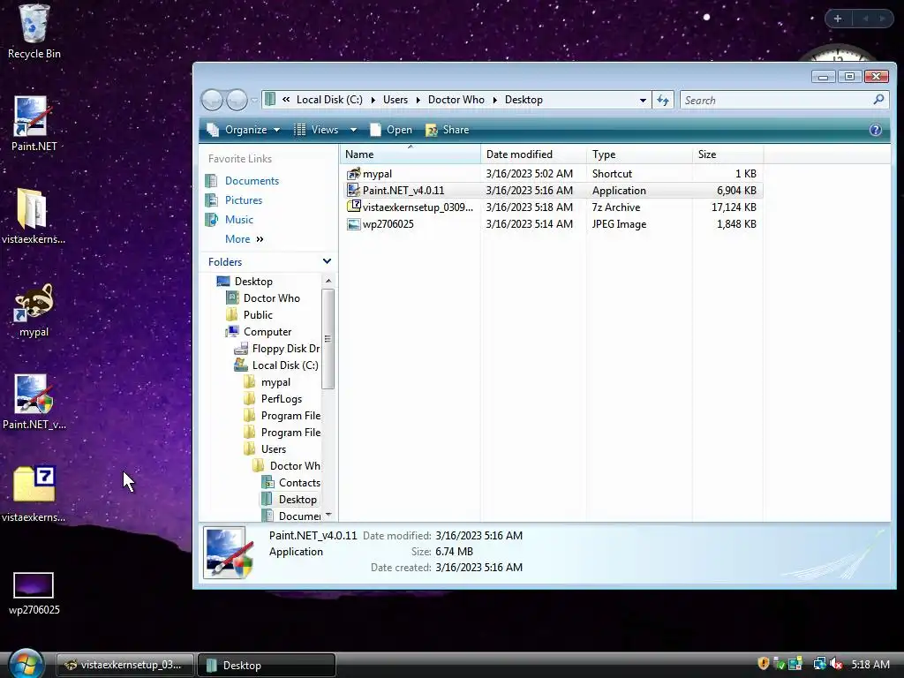Image resolution: width=904 pixels, height=678 pixels.
Task: Open the Windows Start orb
Action: click(26, 664)
